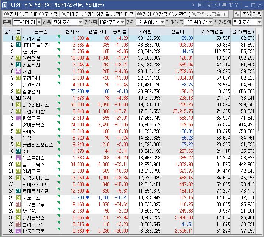264x237 pixels.
Task: Click the 순위 column header
Action: (8, 31)
